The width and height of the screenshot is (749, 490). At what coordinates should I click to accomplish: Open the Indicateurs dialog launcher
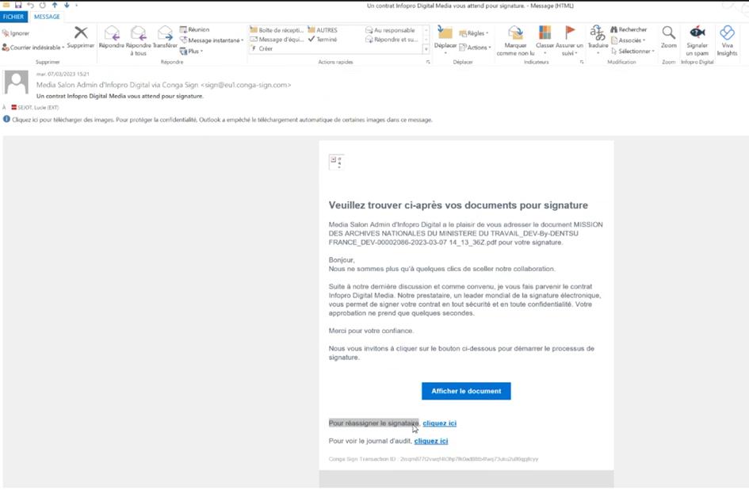click(x=582, y=62)
